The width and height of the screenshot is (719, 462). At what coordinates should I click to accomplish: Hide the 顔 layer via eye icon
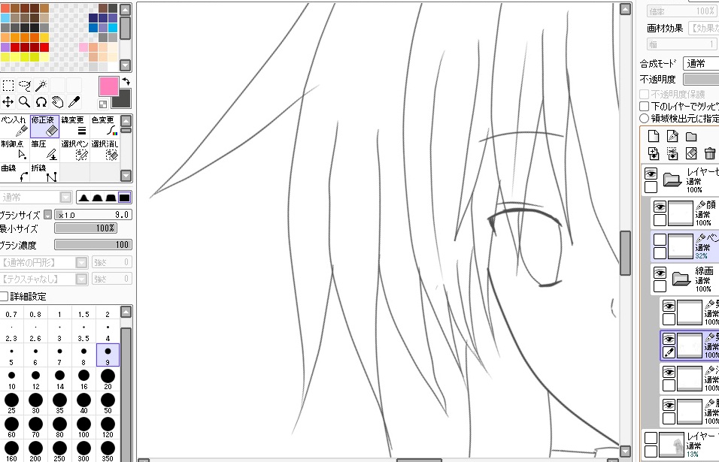coord(660,207)
